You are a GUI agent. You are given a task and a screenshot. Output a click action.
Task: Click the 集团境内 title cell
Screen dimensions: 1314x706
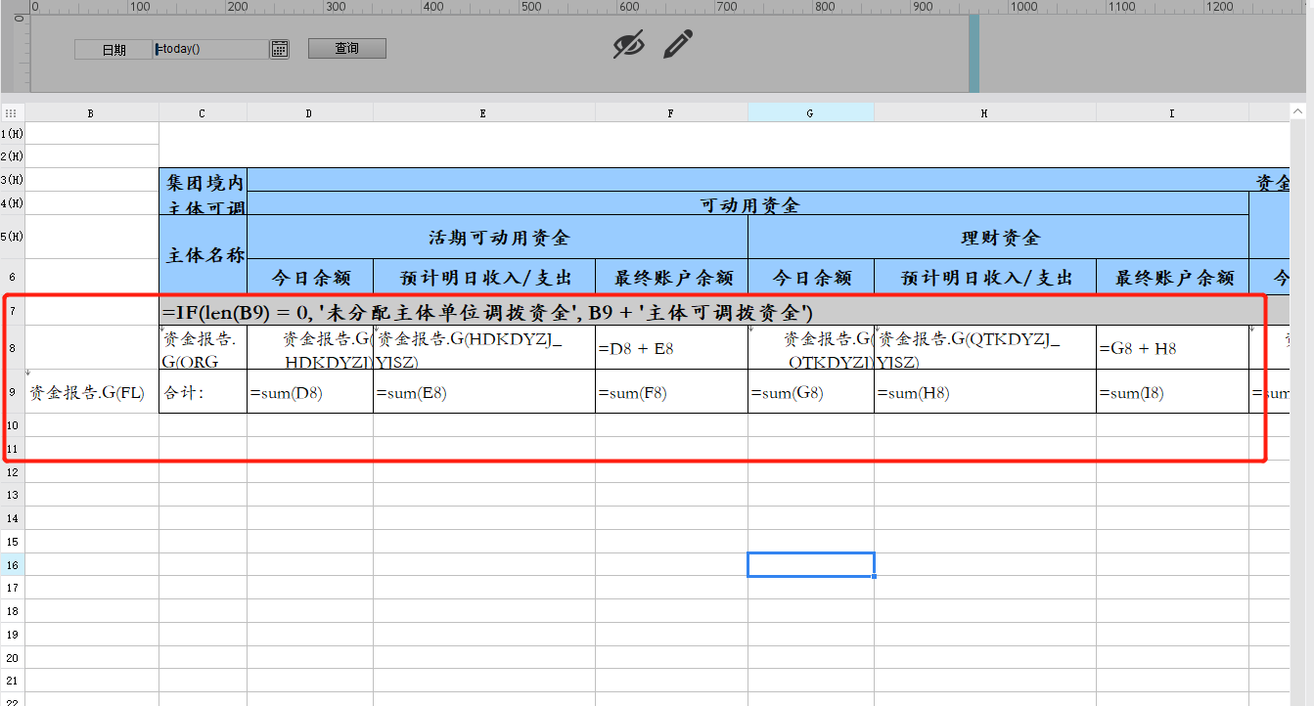pos(203,180)
